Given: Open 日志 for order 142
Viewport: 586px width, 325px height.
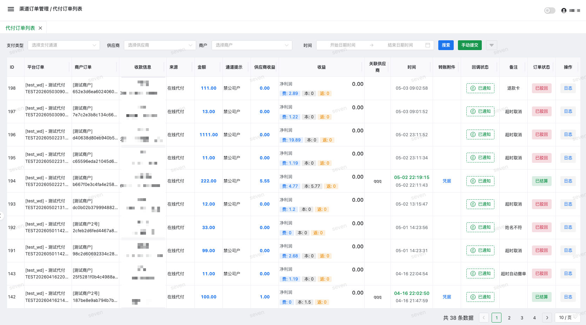Looking at the screenshot, I should click(x=568, y=297).
